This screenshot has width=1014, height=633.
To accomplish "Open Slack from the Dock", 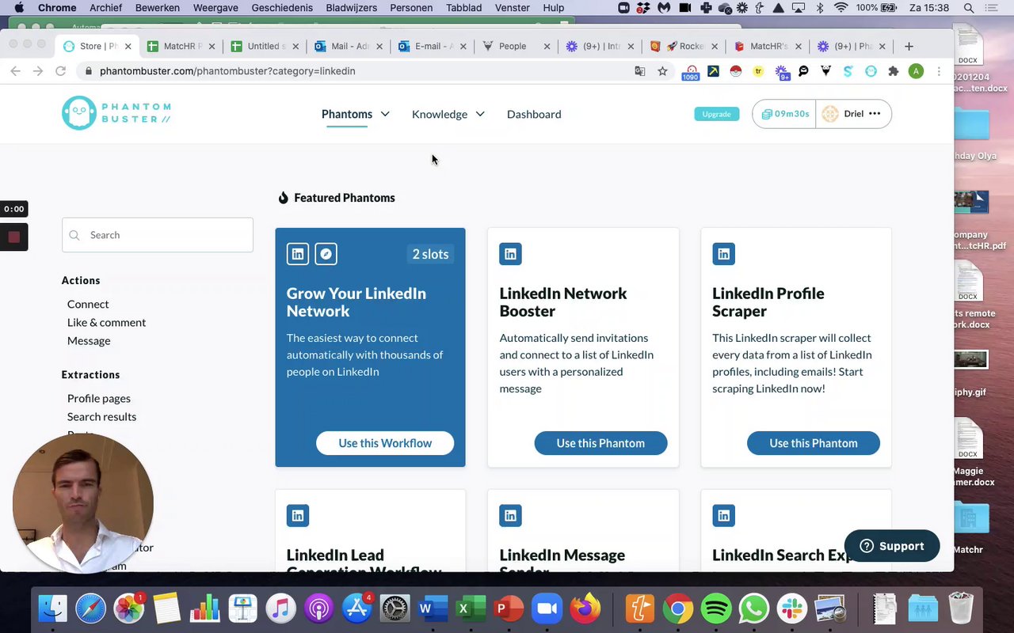I will pos(792,609).
